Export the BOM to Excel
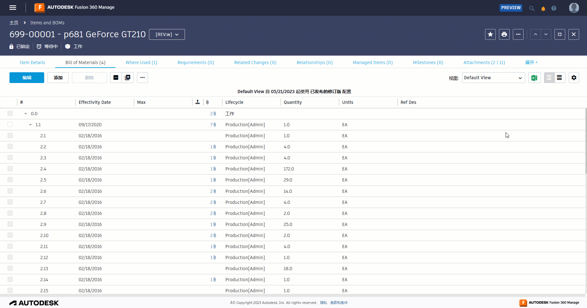This screenshot has height=308, width=587. (x=534, y=78)
